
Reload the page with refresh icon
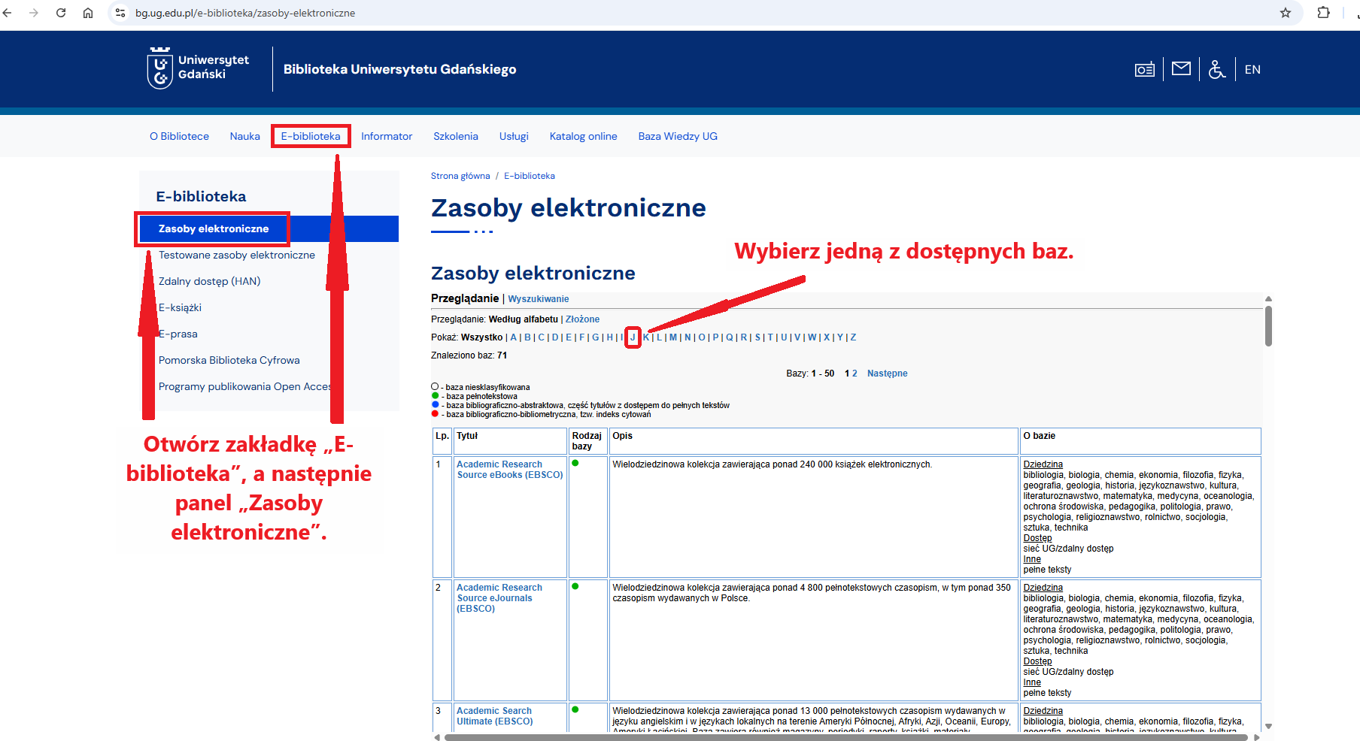click(x=61, y=13)
